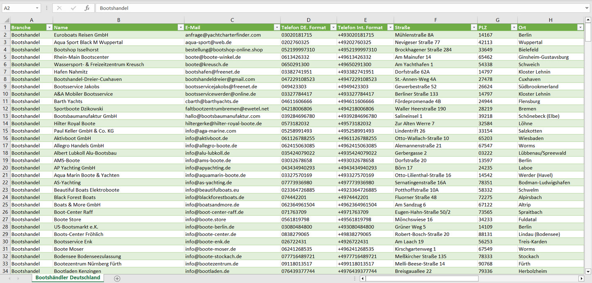
Task: Click the Cancel X icon in formula bar
Action: point(59,8)
